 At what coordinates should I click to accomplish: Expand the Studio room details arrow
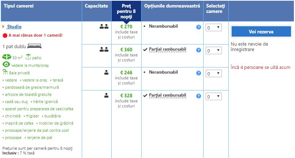coord(4,27)
